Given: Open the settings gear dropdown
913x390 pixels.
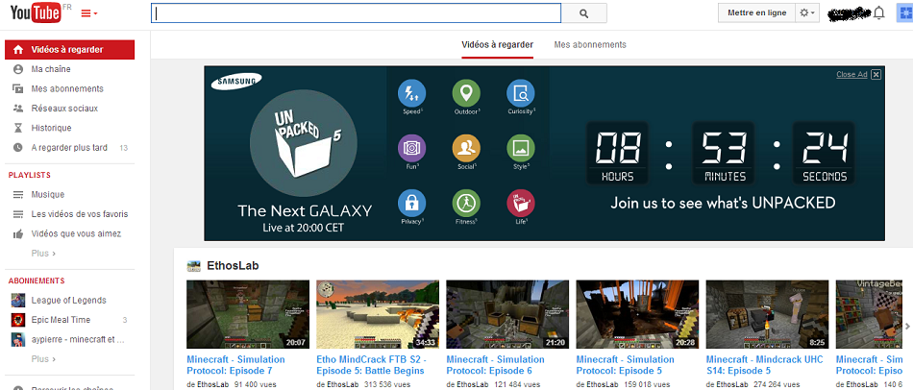Looking at the screenshot, I should pyautogui.click(x=807, y=12).
